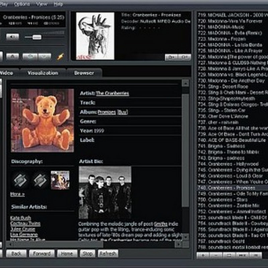The width and height of the screenshot is (268, 268).
Task: Select playlist item 720 Madonna-Viva Forever
Action: [x=232, y=21]
